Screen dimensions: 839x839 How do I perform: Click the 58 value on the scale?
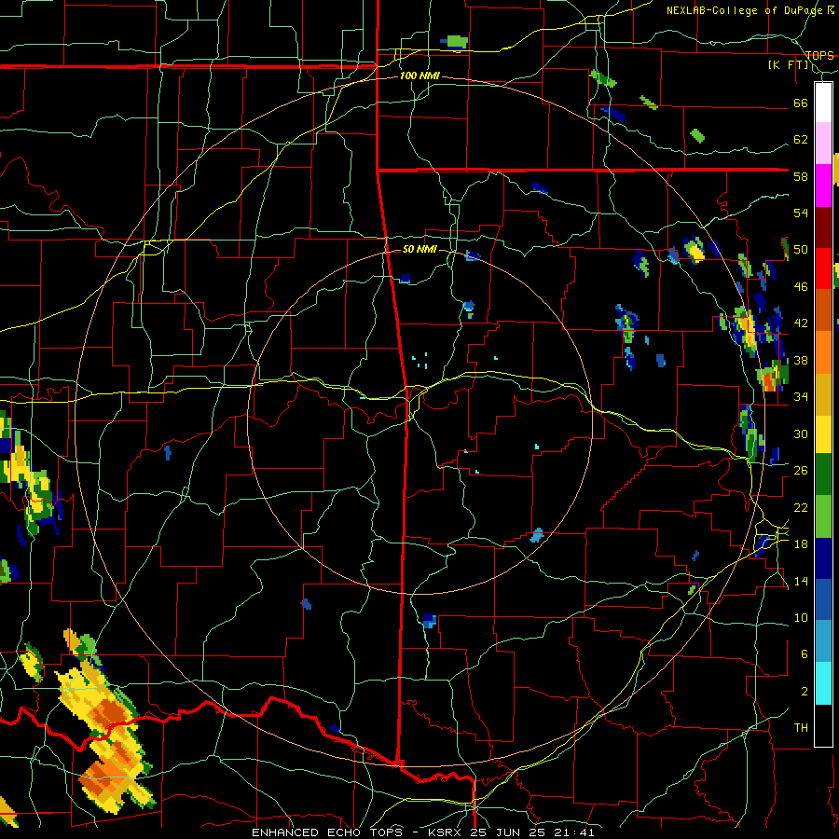[801, 176]
